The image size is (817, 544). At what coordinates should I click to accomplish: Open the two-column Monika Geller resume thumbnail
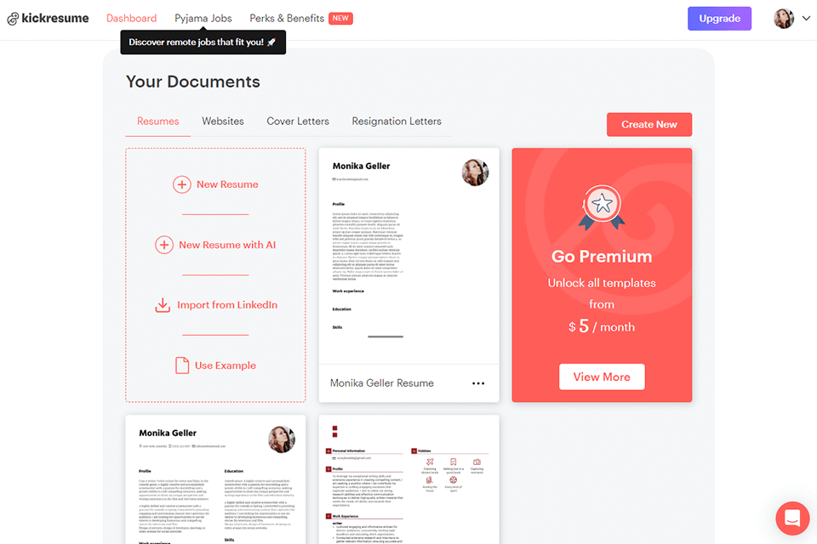[215, 479]
